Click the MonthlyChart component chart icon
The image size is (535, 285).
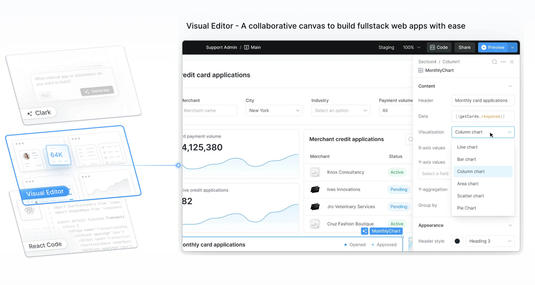click(x=421, y=70)
